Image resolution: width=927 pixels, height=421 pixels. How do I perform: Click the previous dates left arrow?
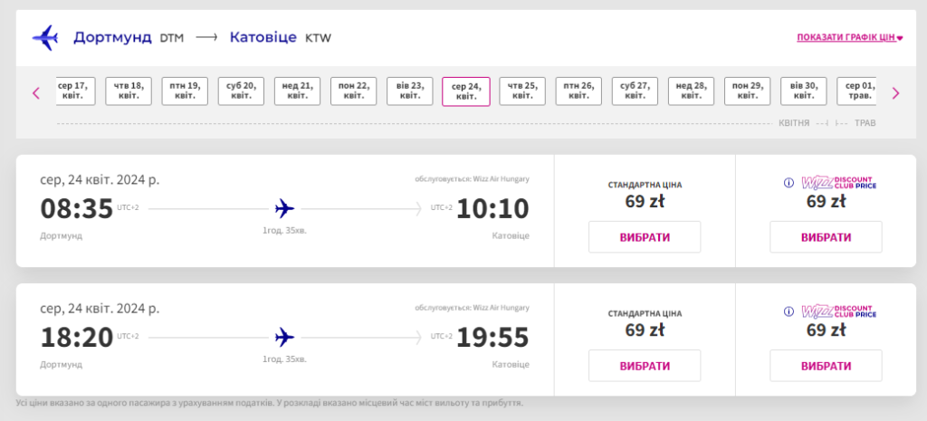click(x=36, y=92)
